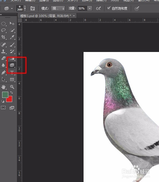
Task: Open the 流量 slider dropdown arrow
Action: (x=90, y=8)
